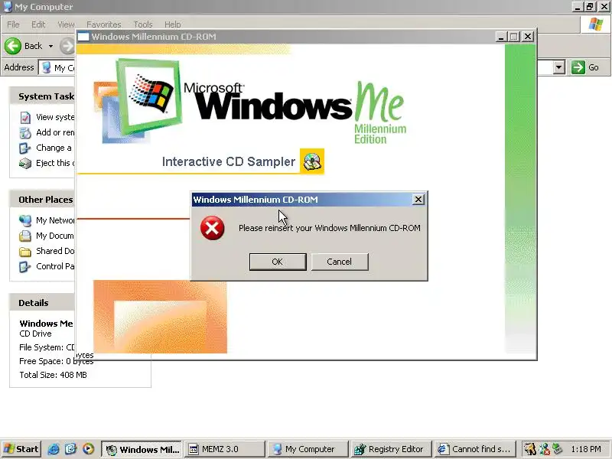Click My Network Places icon
This screenshot has width=612, height=459.
click(x=25, y=220)
